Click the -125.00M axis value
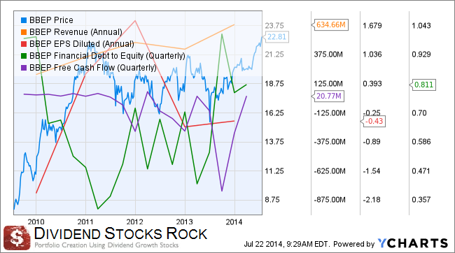 pos(330,113)
